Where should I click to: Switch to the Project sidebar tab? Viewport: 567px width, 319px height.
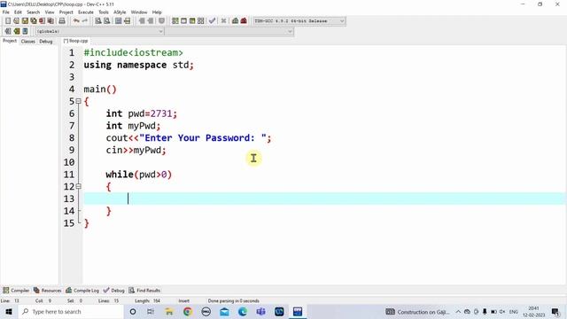coord(10,41)
